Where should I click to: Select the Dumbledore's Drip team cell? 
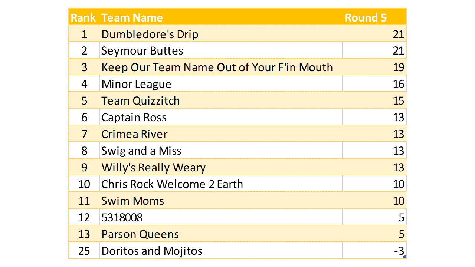[150, 34]
